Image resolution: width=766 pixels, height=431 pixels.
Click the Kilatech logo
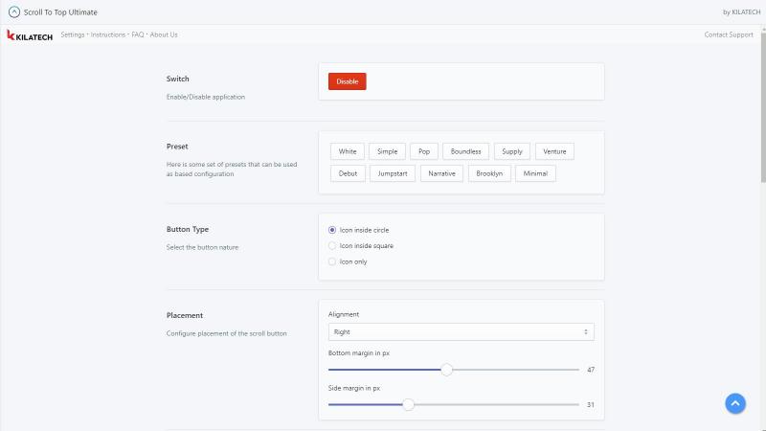point(30,35)
